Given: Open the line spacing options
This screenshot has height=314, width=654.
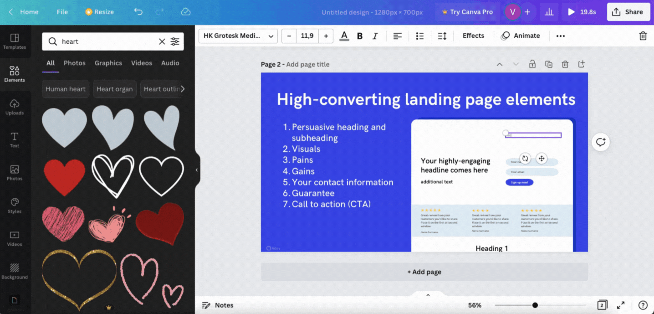Looking at the screenshot, I should (442, 36).
